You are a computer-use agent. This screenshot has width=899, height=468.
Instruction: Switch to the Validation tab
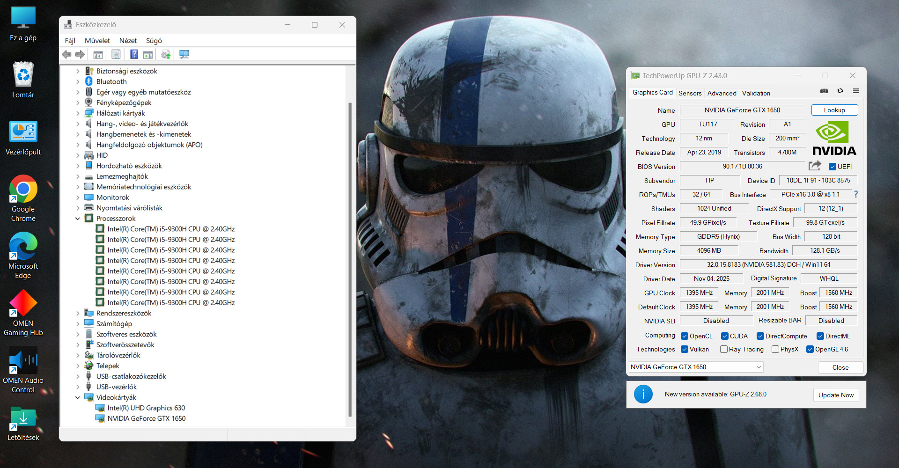pyautogui.click(x=756, y=93)
